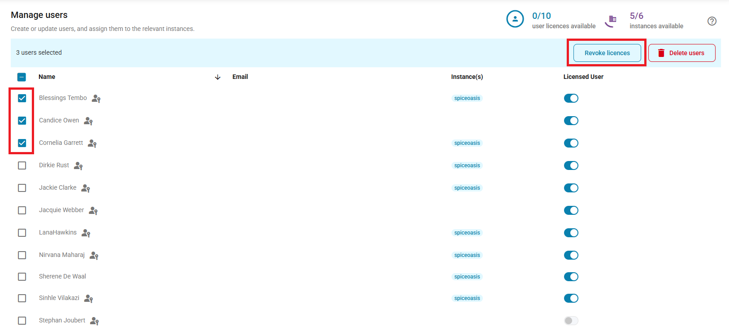The width and height of the screenshot is (729, 335).
Task: Click admin key icon beside Nirvana Maharaj
Action: [x=94, y=256]
